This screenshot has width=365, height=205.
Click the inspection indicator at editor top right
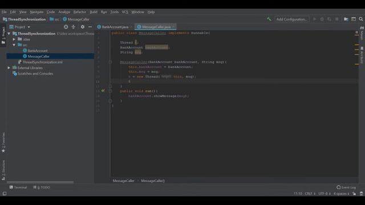pos(356,33)
